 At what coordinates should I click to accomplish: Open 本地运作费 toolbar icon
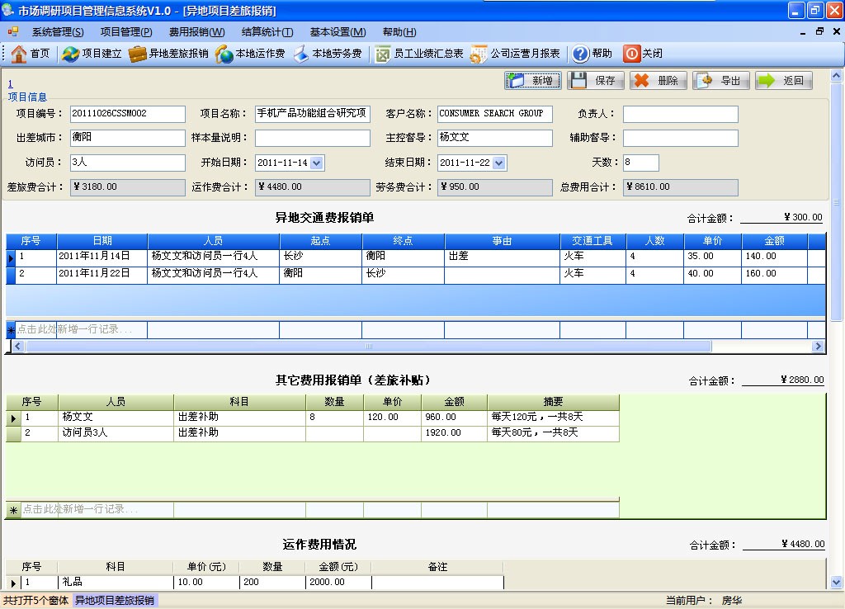[224, 54]
